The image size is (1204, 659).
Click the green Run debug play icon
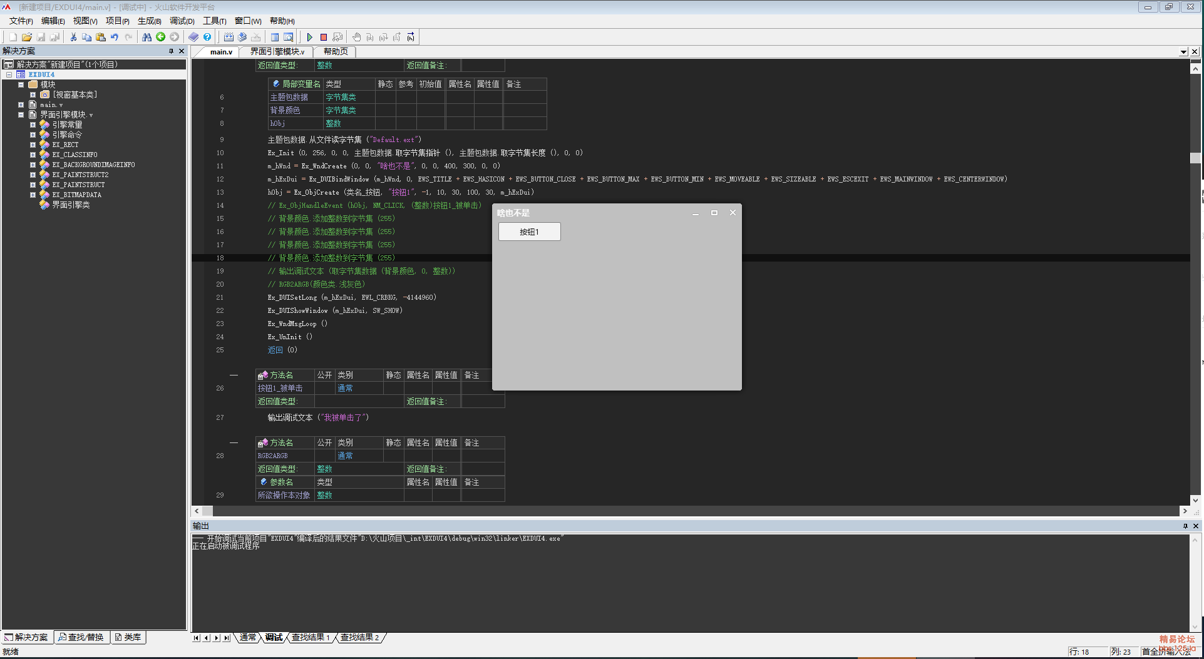[309, 37]
